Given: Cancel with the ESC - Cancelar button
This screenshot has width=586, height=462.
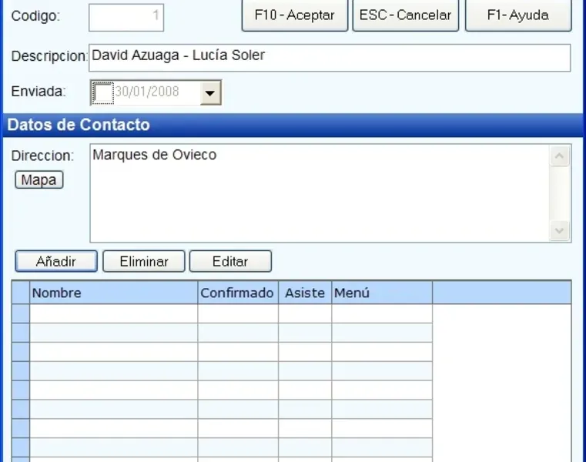Looking at the screenshot, I should coord(406,15).
